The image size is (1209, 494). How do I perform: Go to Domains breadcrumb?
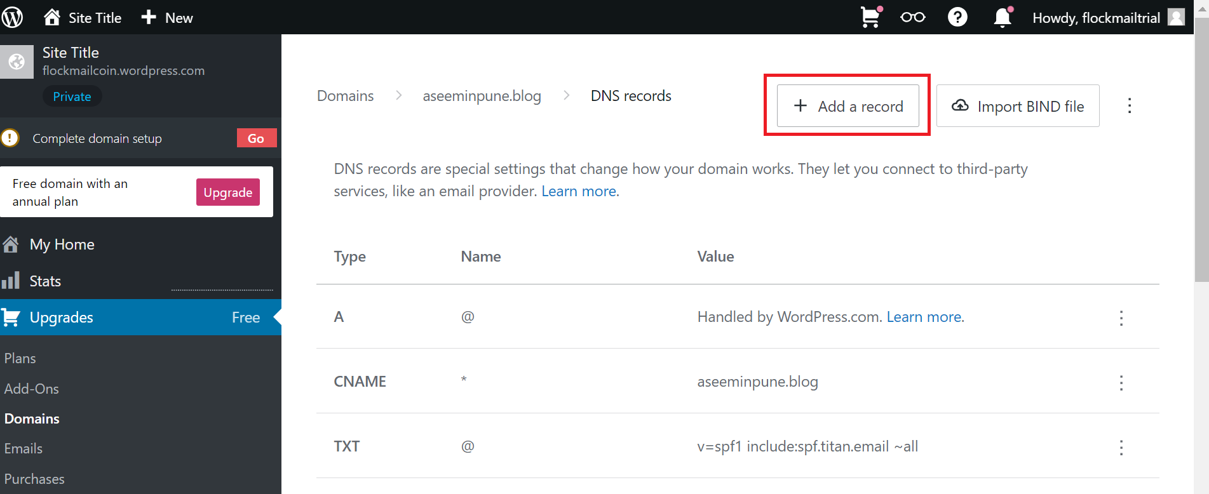pos(346,96)
